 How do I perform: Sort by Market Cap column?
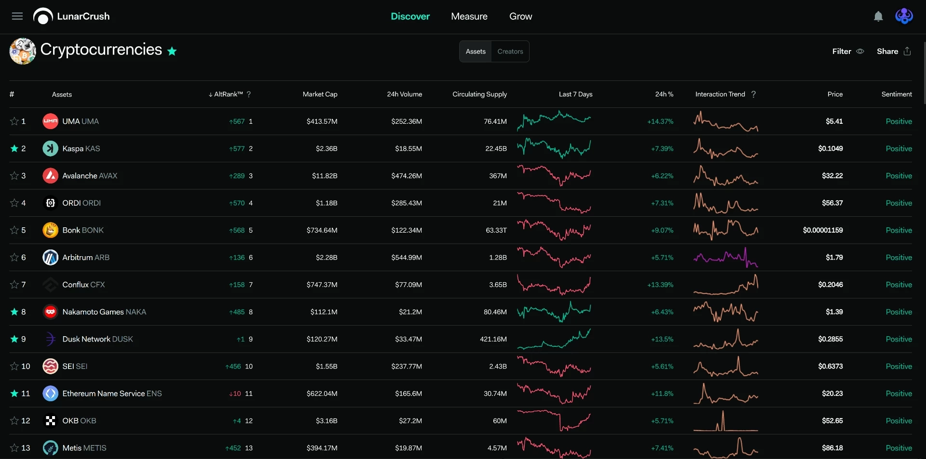coord(320,94)
